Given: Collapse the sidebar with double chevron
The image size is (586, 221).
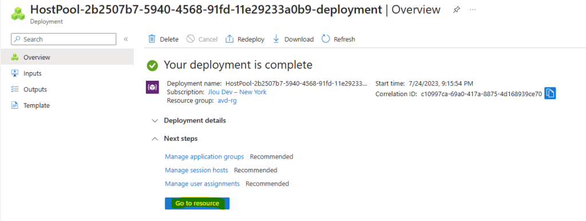Looking at the screenshot, I should (126, 40).
